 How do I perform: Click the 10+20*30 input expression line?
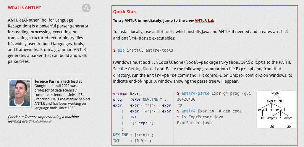coord(186,99)
